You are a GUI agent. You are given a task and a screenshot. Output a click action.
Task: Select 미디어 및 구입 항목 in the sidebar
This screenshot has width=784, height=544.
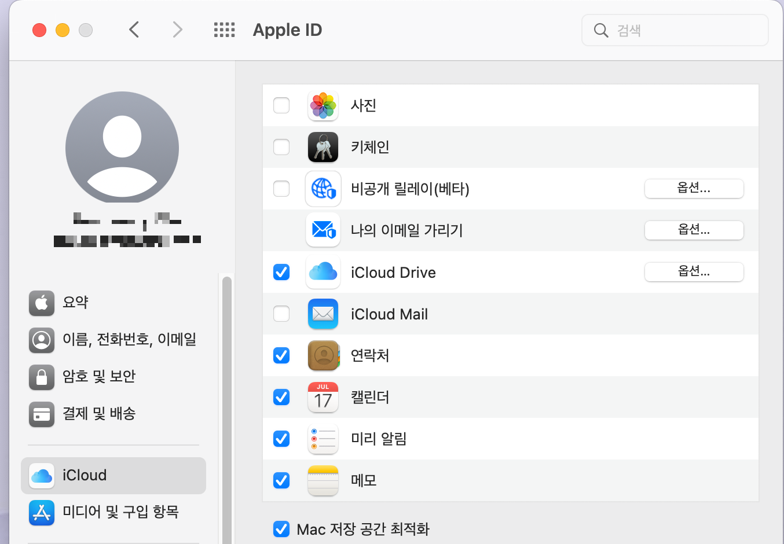(x=113, y=513)
